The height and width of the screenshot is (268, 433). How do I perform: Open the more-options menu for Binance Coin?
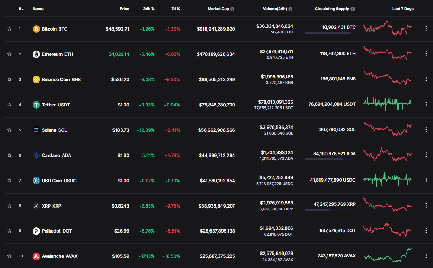click(426, 79)
